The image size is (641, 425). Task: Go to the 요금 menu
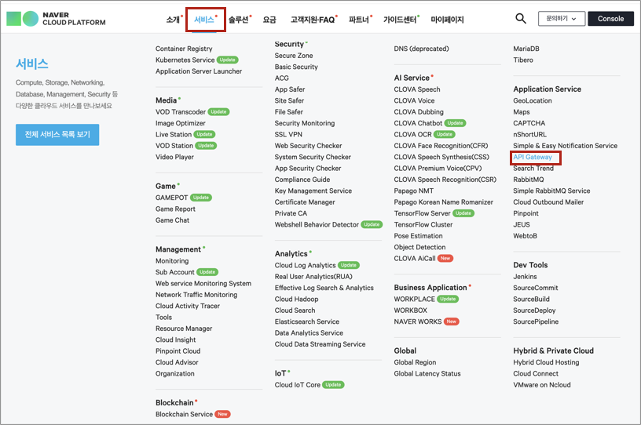[x=269, y=20]
